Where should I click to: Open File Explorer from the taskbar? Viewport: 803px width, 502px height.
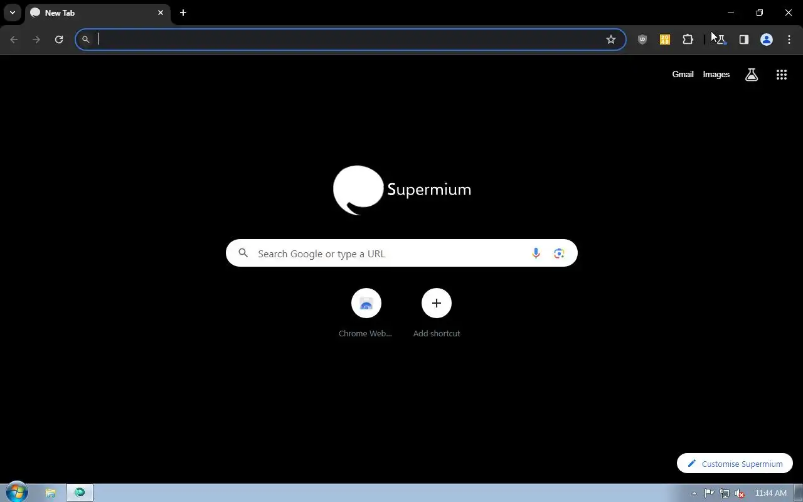click(50, 493)
